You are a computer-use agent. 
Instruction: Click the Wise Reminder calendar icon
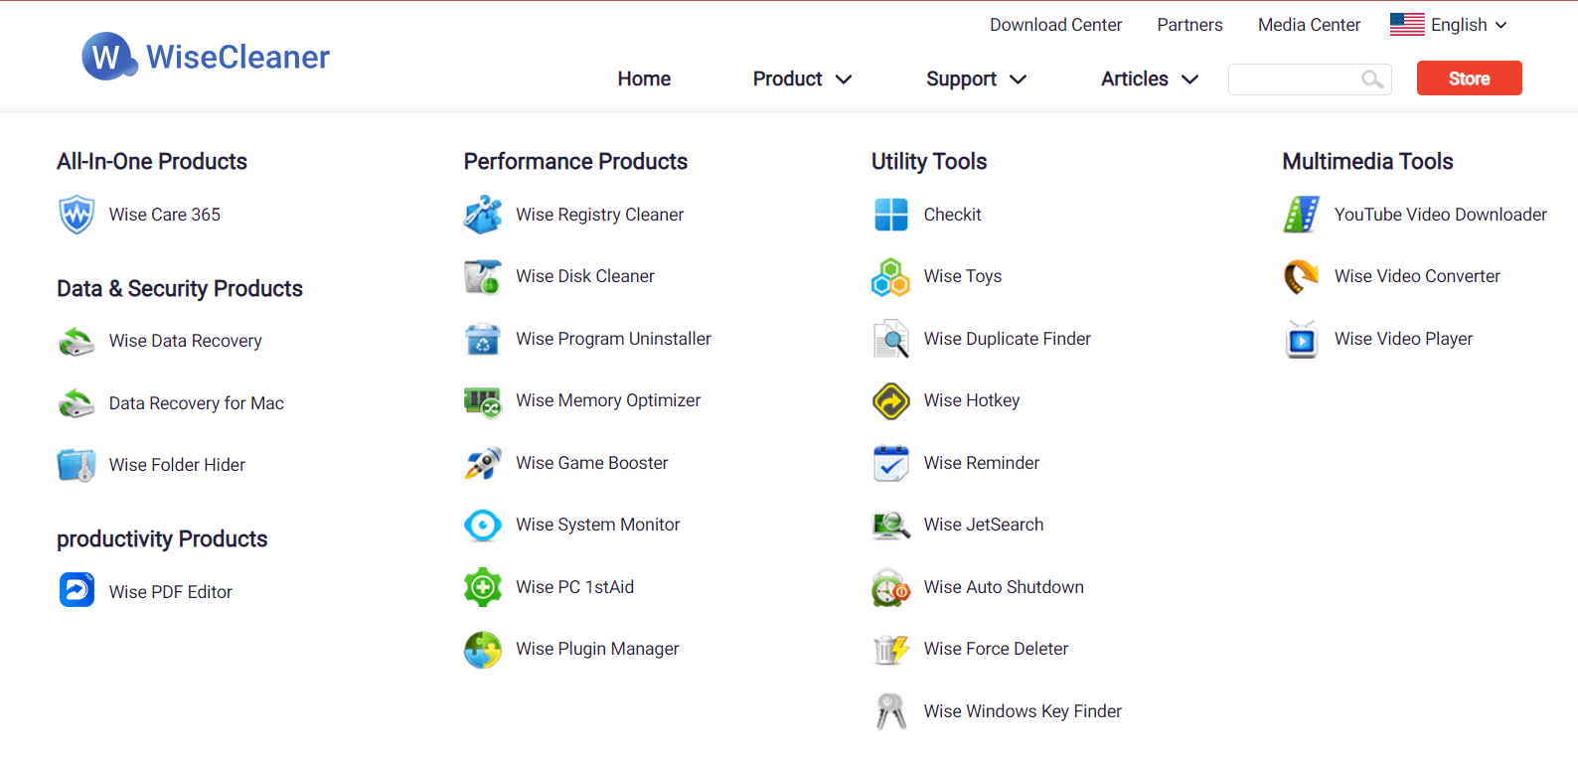pyautogui.click(x=891, y=463)
